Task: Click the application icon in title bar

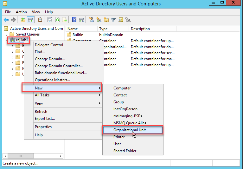Action: pyautogui.click(x=5, y=3)
